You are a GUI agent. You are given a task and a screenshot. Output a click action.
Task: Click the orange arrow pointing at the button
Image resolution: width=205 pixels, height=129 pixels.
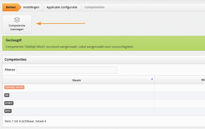click(61, 23)
